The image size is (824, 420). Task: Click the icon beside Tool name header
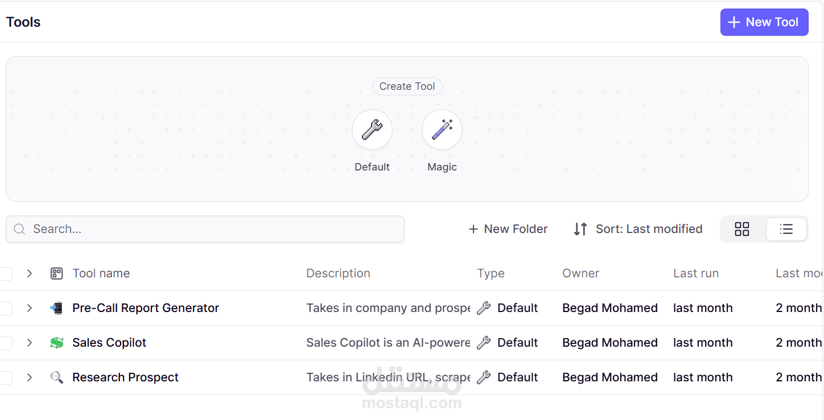56,273
